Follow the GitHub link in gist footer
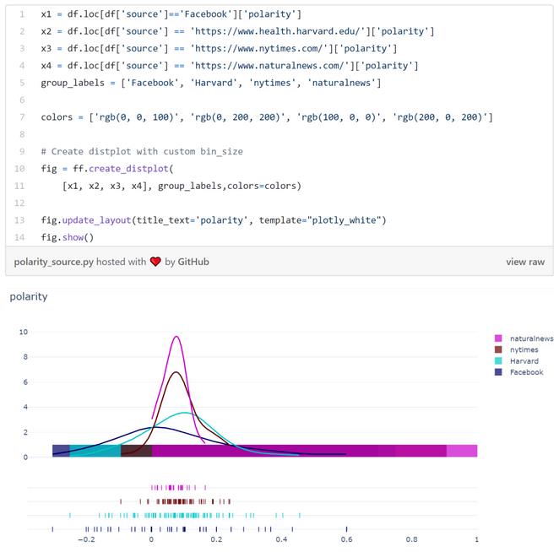The width and height of the screenshot is (559, 552). coord(193,262)
